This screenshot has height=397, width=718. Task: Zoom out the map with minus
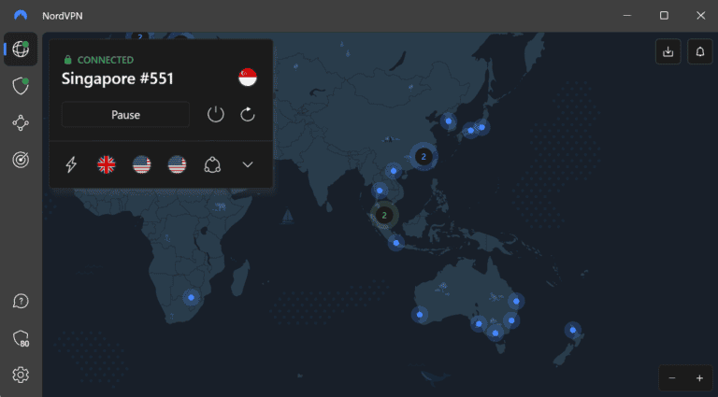point(672,378)
